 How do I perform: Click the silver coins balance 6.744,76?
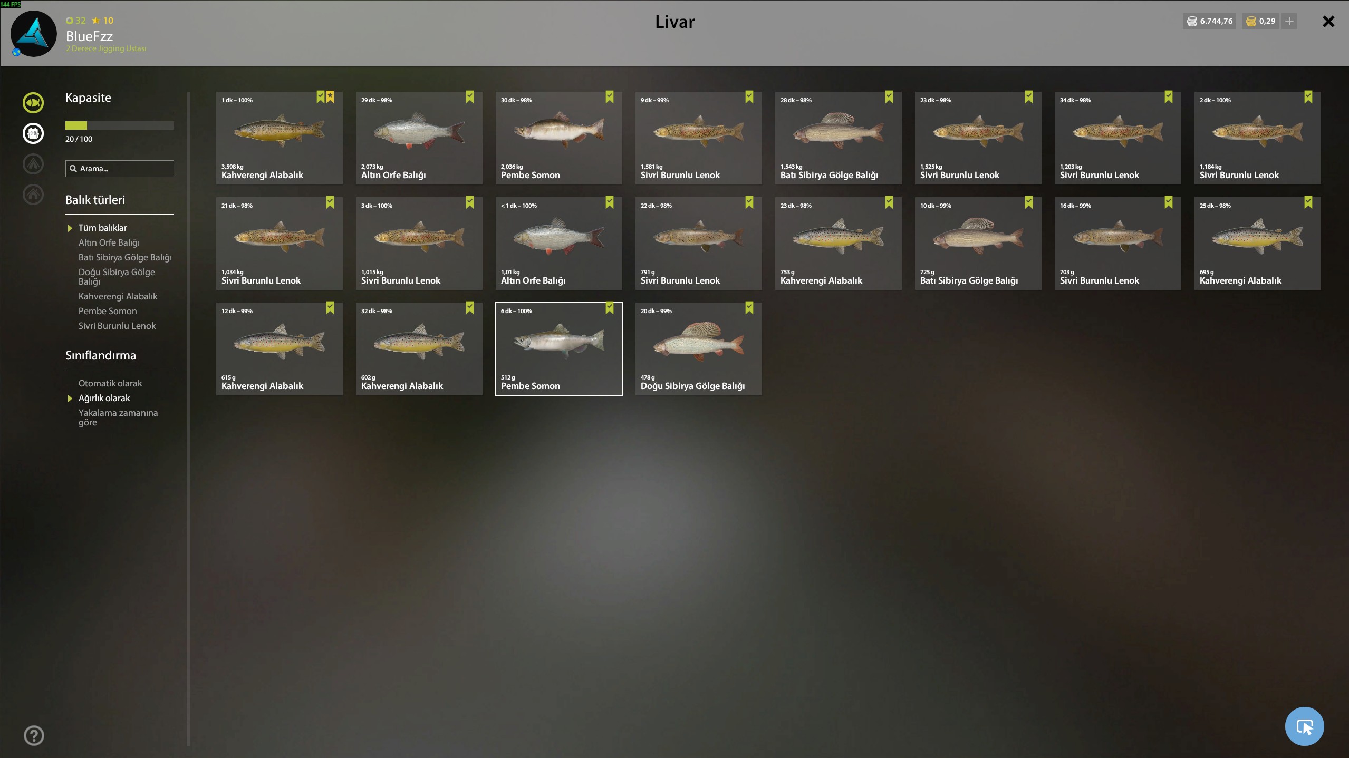coord(1209,21)
